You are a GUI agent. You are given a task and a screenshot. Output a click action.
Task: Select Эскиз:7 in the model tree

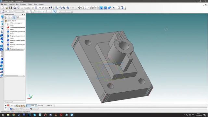tap(12, 47)
